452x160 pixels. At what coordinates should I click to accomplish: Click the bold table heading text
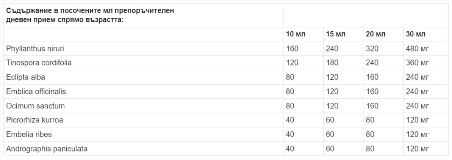90,15
